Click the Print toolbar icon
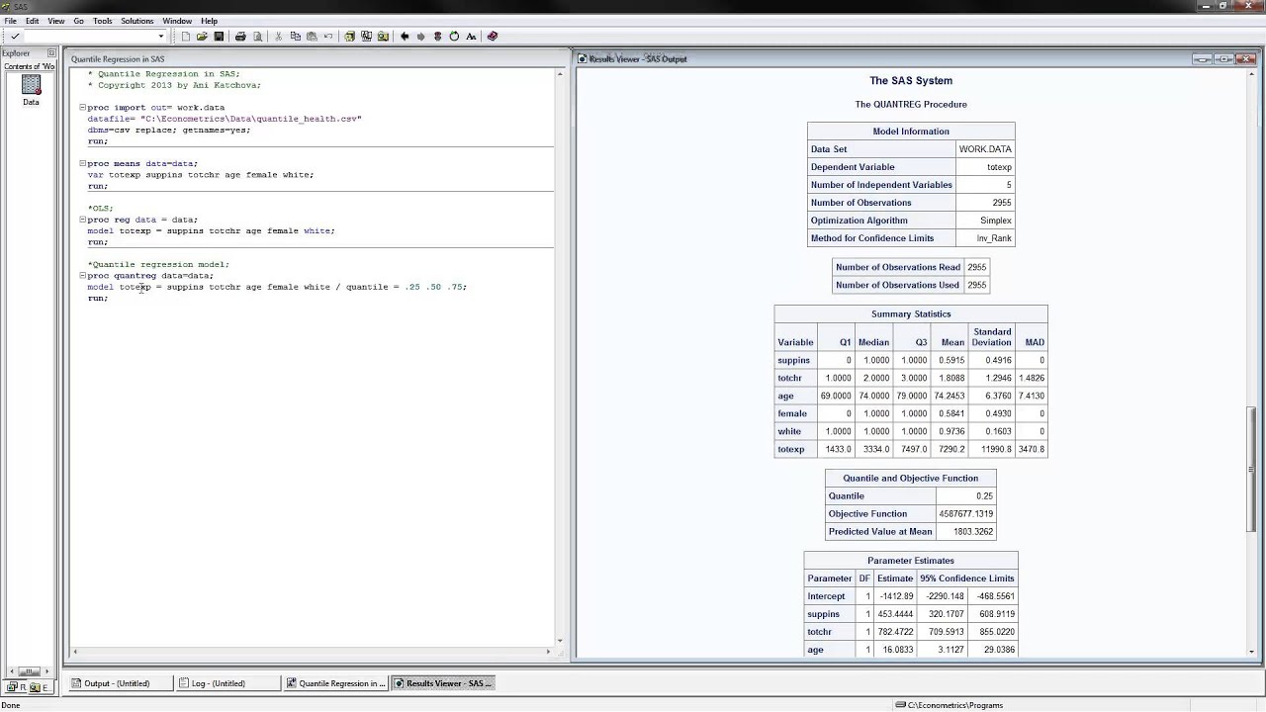1266x712 pixels. pos(240,37)
